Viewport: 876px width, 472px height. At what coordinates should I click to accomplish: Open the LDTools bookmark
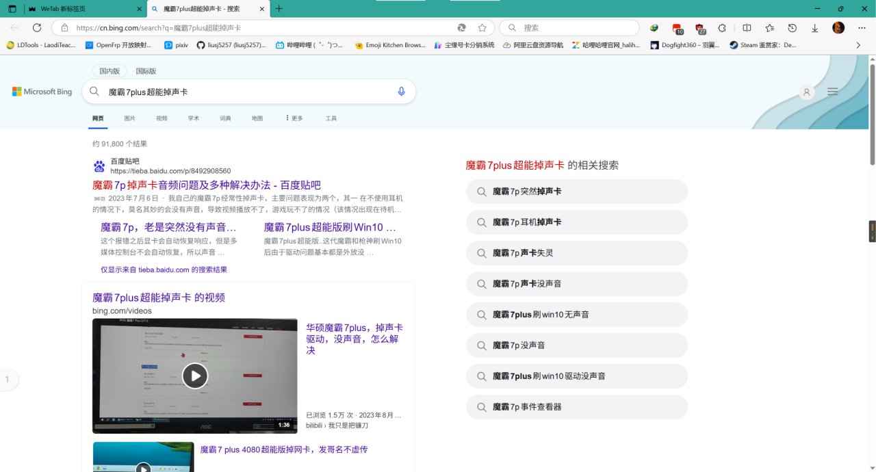tap(41, 45)
